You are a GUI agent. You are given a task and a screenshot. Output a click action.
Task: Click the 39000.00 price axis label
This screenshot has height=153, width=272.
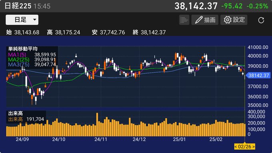pyautogui.click(x=258, y=66)
